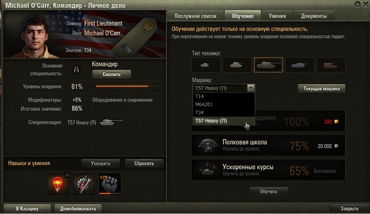Viewport: 370px width, 214px height.
Task: Select the light tank vehicle type icon
Action: [x=206, y=65]
